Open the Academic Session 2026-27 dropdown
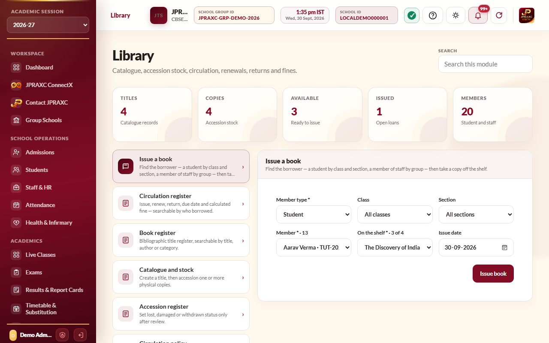 click(x=48, y=25)
